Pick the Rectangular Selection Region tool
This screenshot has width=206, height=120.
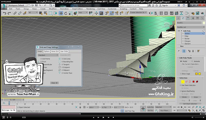pos(50,13)
